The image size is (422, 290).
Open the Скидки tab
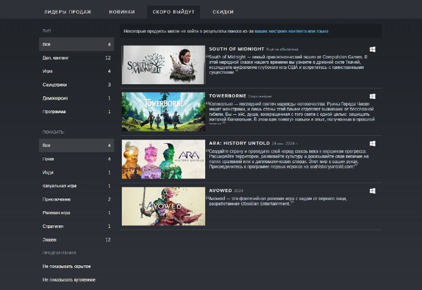pyautogui.click(x=223, y=12)
